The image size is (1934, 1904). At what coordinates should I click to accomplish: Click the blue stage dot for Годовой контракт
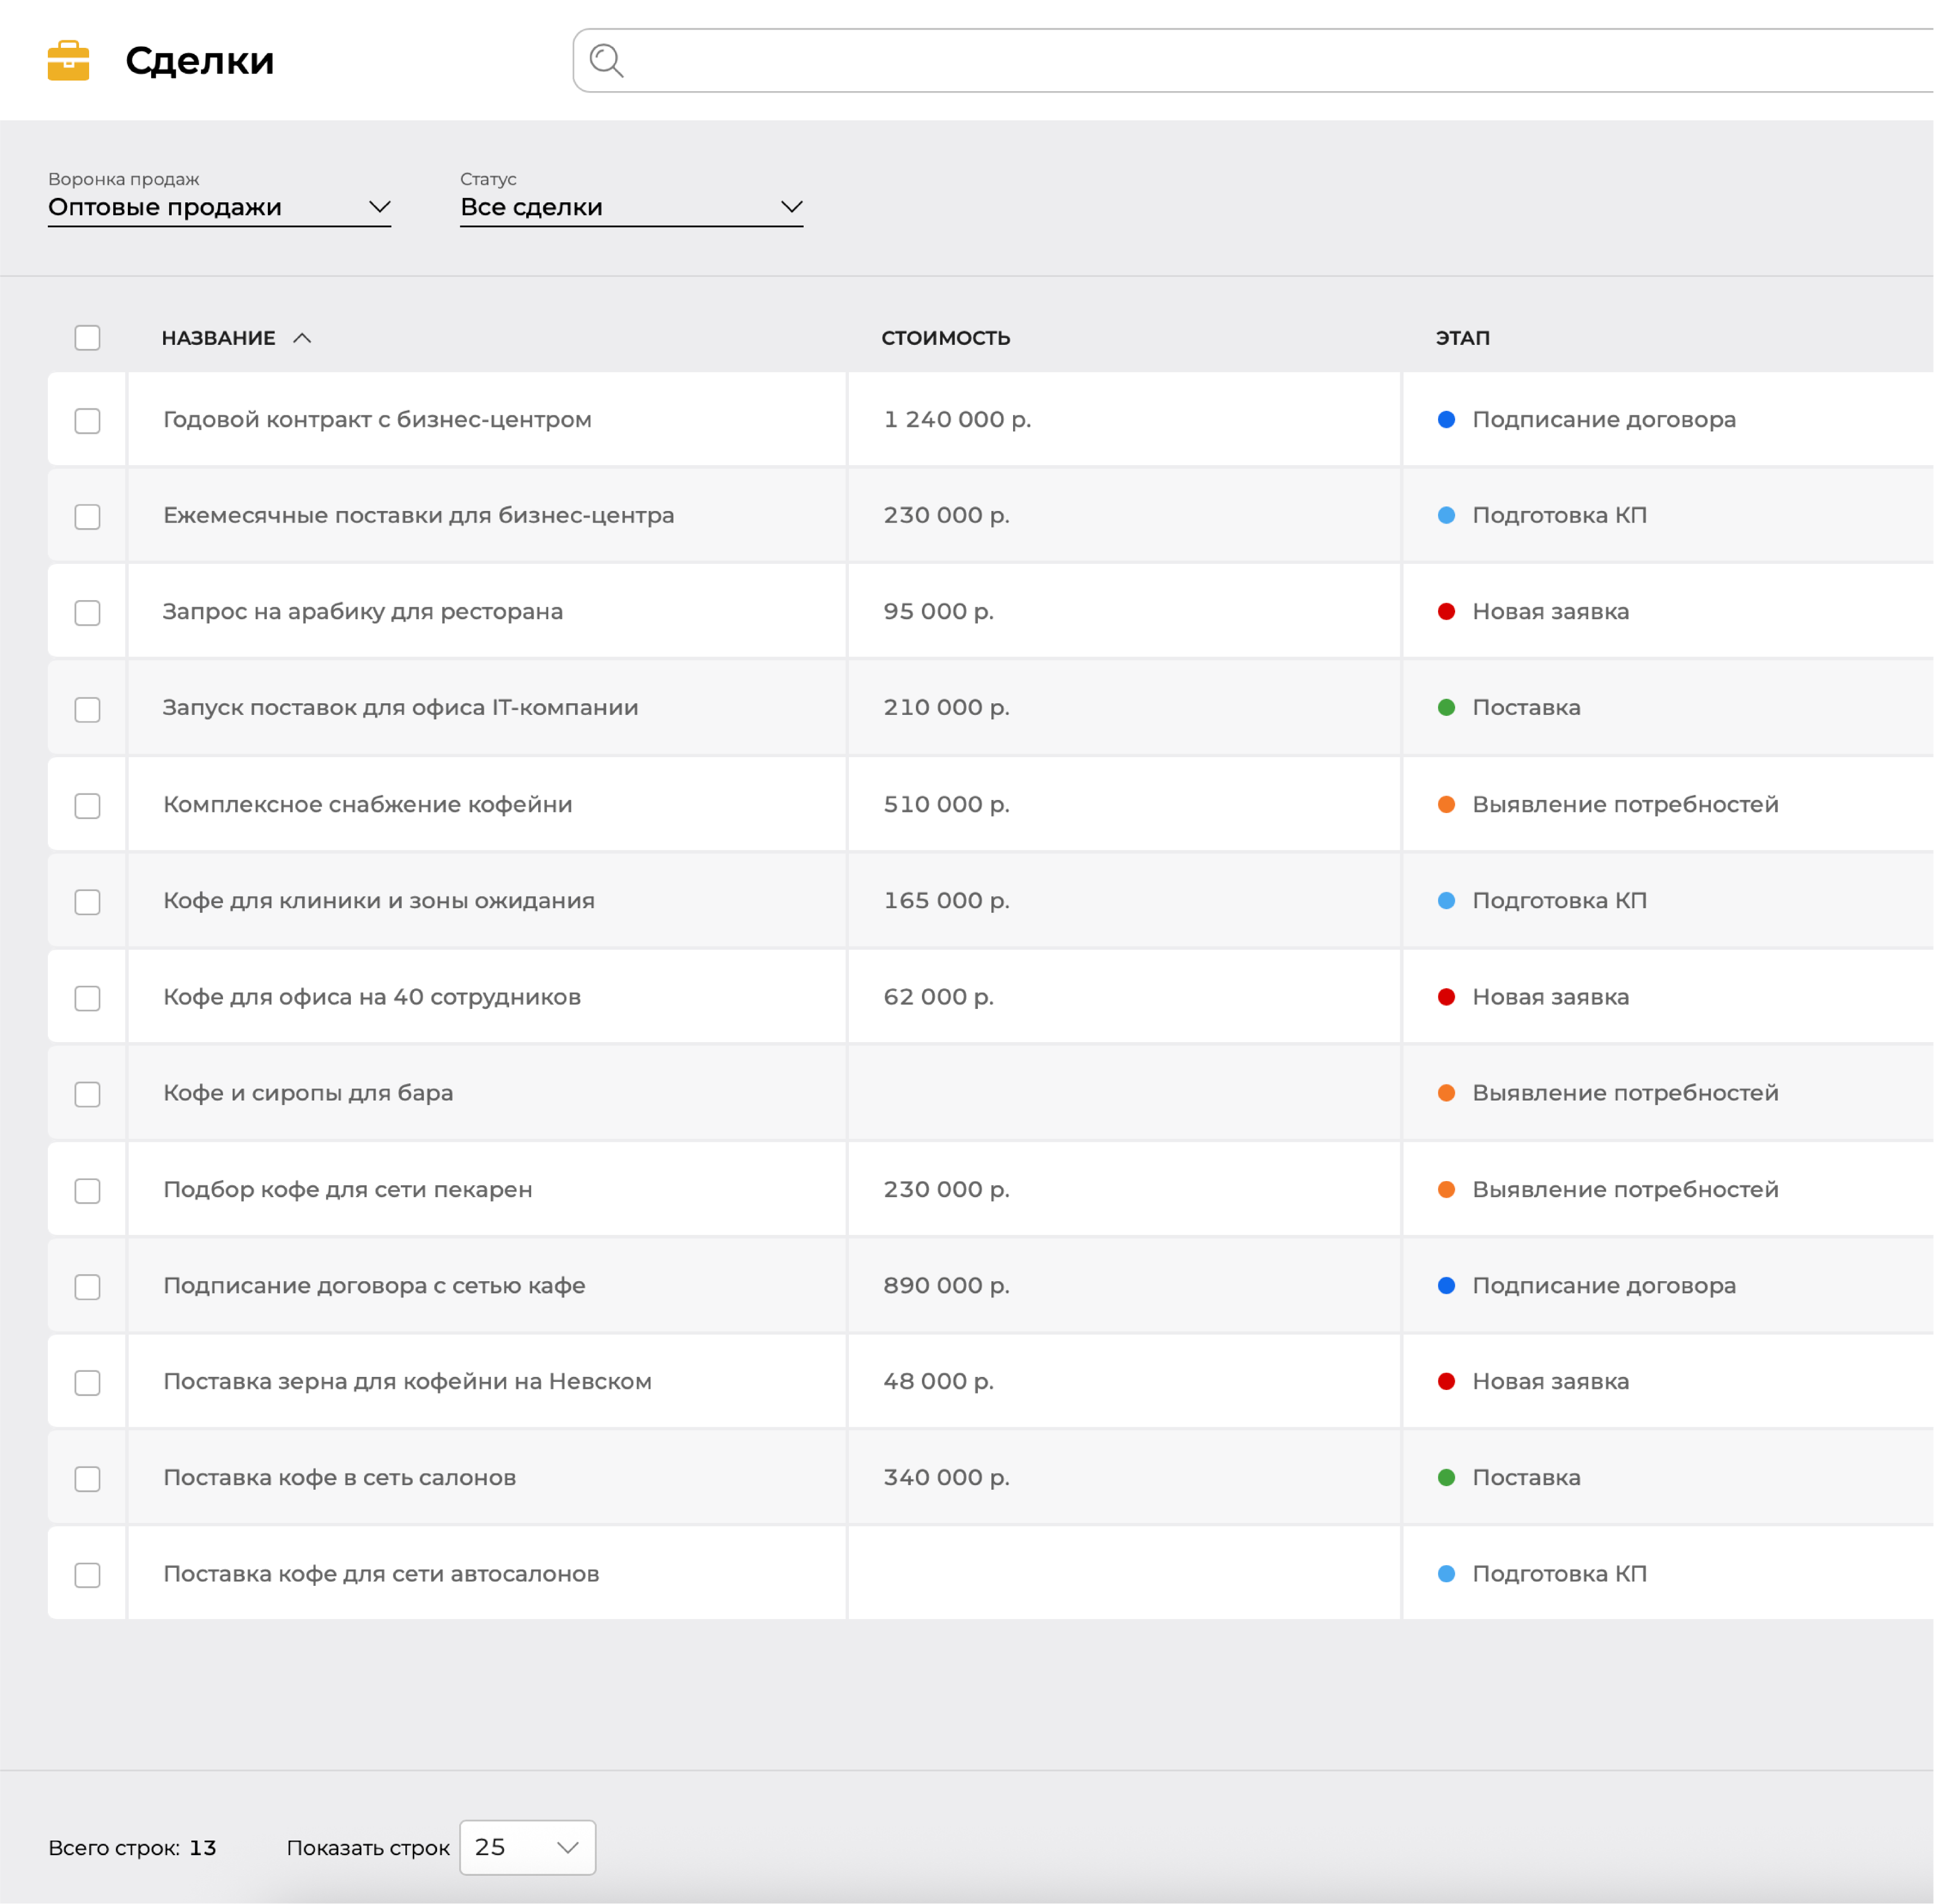click(1446, 419)
